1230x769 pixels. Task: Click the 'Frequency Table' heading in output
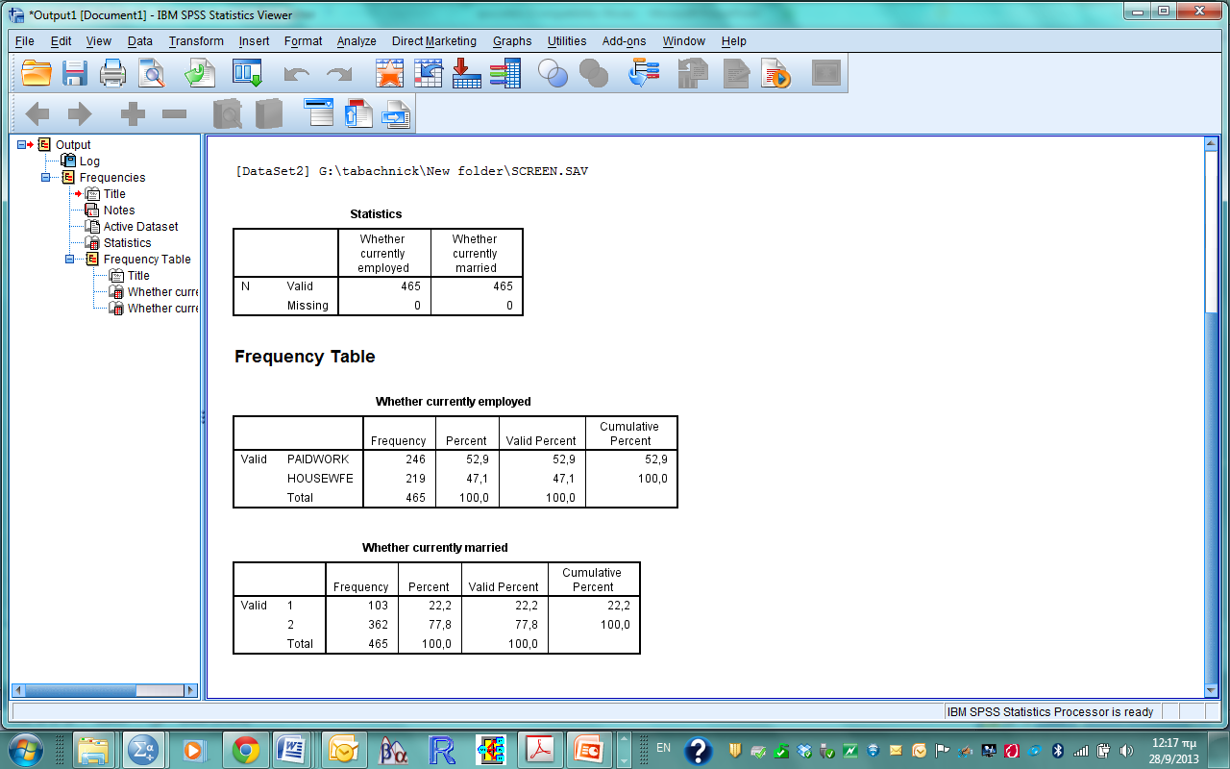(x=305, y=357)
